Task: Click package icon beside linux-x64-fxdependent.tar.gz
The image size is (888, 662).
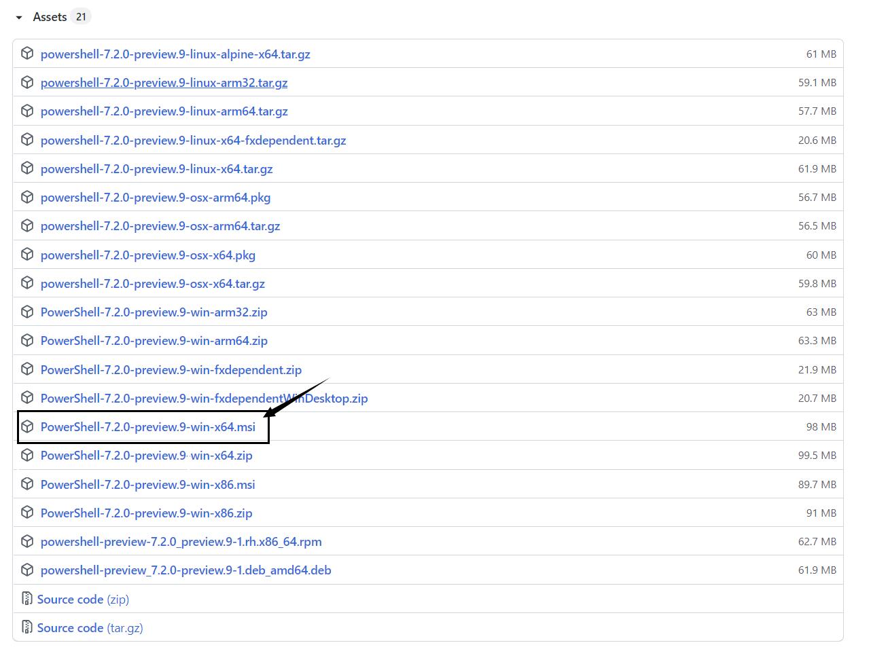Action: [27, 140]
